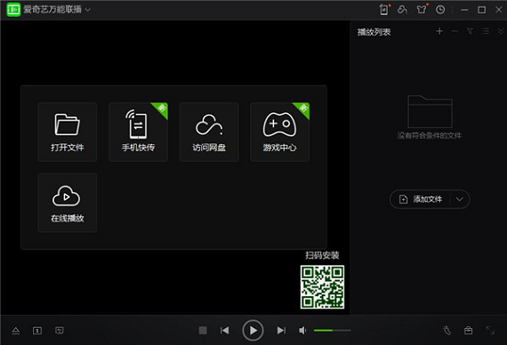The width and height of the screenshot is (507, 345).
Task: Launch the 游戏中心 game center tile
Action: (279, 132)
